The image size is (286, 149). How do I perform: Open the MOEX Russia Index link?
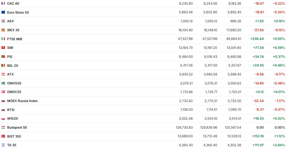[x=22, y=101]
